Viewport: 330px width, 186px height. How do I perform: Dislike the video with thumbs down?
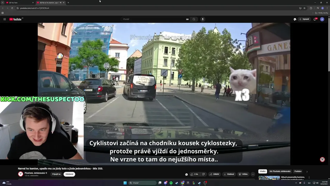coord(203,174)
